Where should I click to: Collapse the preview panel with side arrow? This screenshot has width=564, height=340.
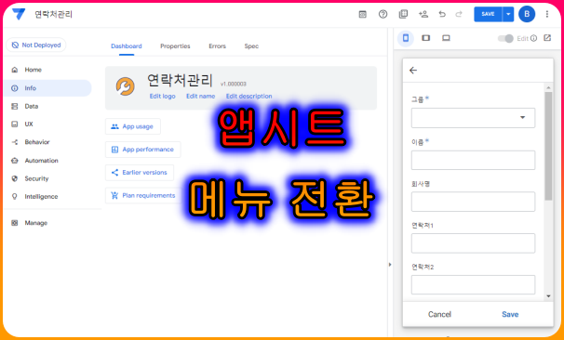(x=390, y=265)
